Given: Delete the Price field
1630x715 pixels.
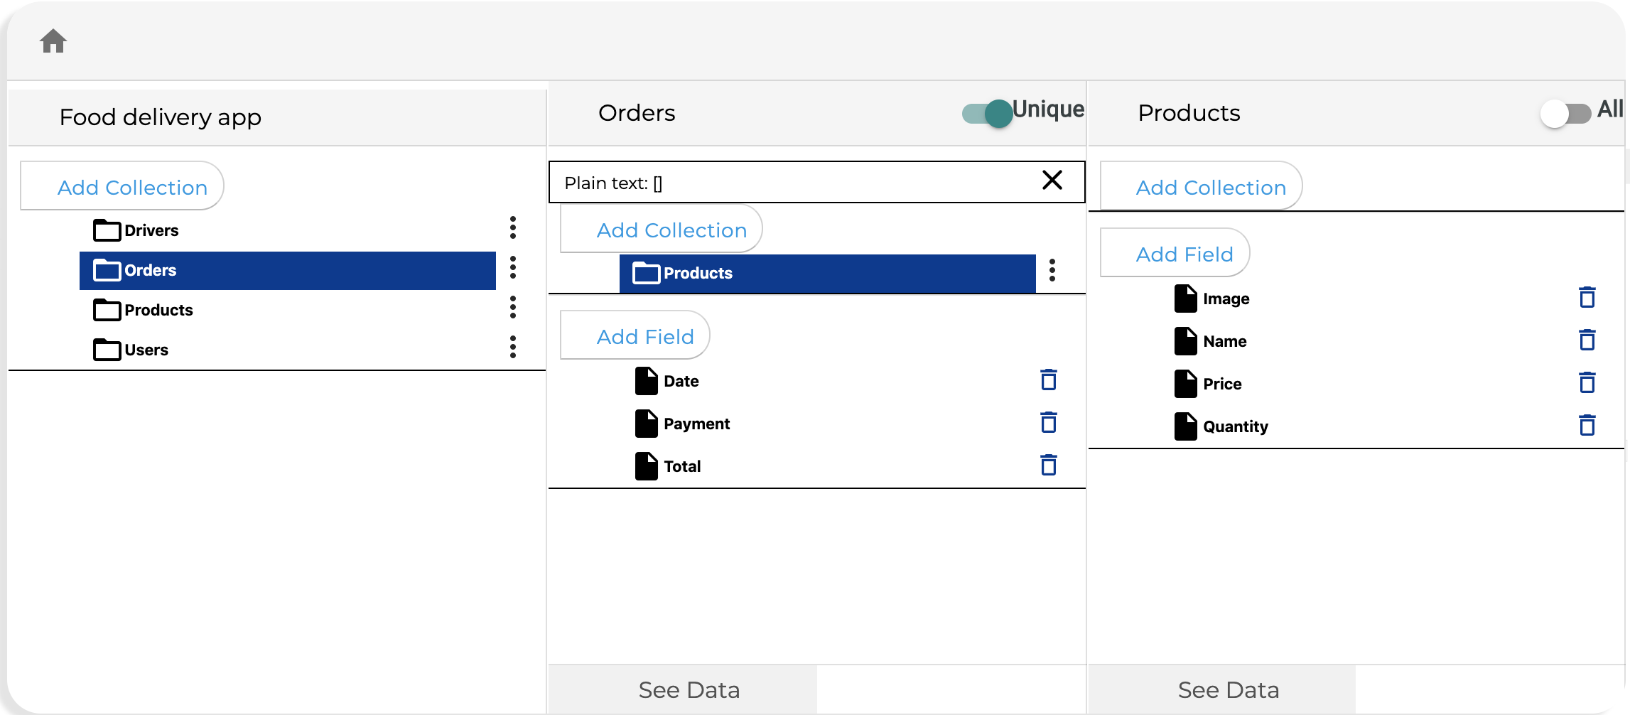Looking at the screenshot, I should click(1587, 383).
